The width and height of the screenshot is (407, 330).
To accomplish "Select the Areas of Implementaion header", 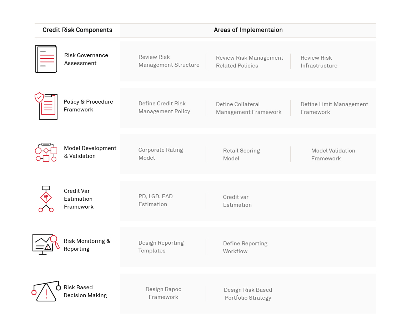I will (x=248, y=30).
